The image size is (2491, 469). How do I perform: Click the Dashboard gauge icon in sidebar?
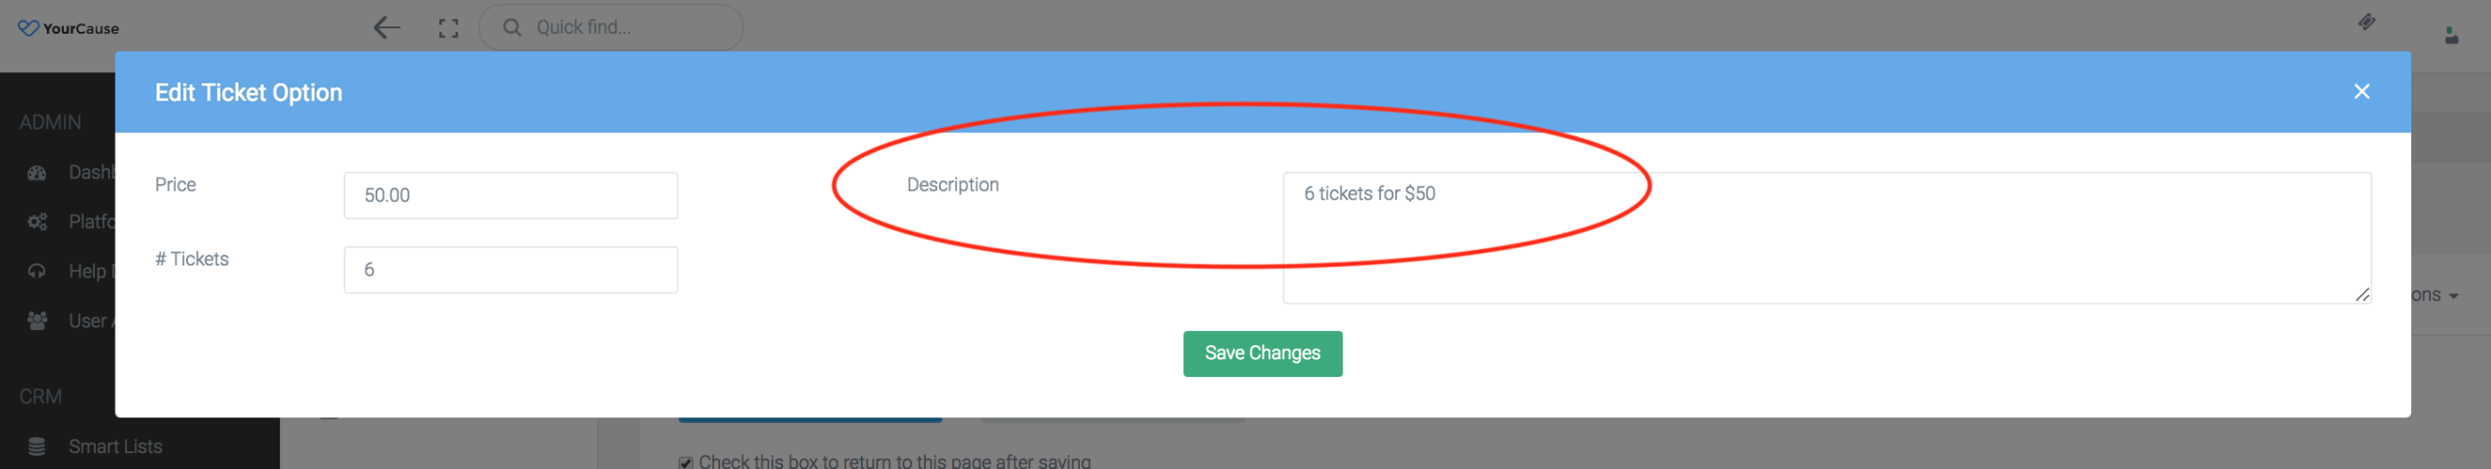37,174
